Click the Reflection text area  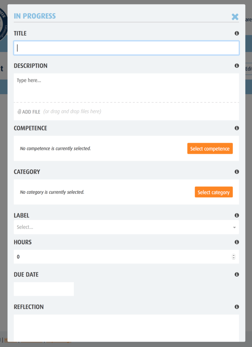125,327
